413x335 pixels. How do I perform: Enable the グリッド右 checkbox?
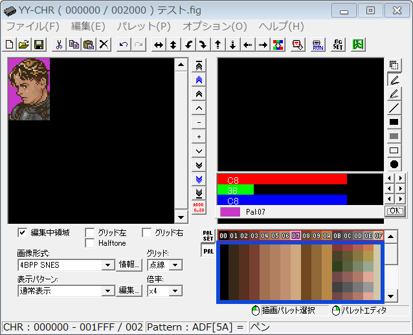pos(146,233)
